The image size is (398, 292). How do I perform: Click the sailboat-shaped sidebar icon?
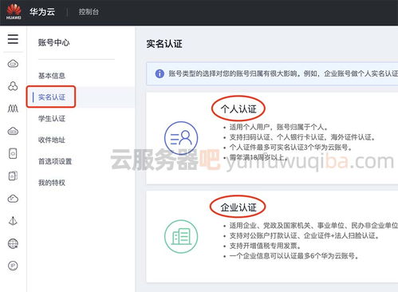tap(13, 221)
